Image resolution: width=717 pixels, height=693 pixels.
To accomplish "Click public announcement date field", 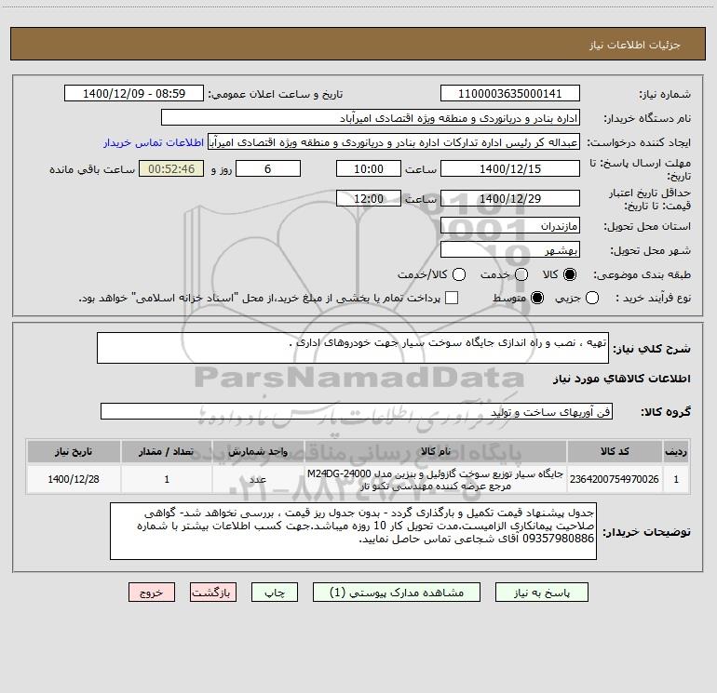I will [x=134, y=93].
